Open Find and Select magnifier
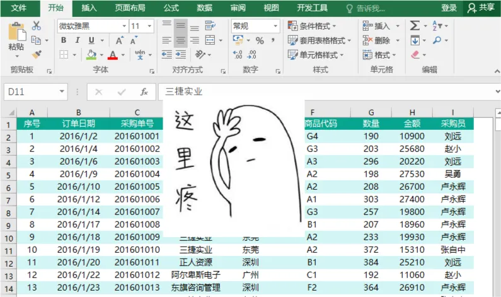 tap(437, 40)
